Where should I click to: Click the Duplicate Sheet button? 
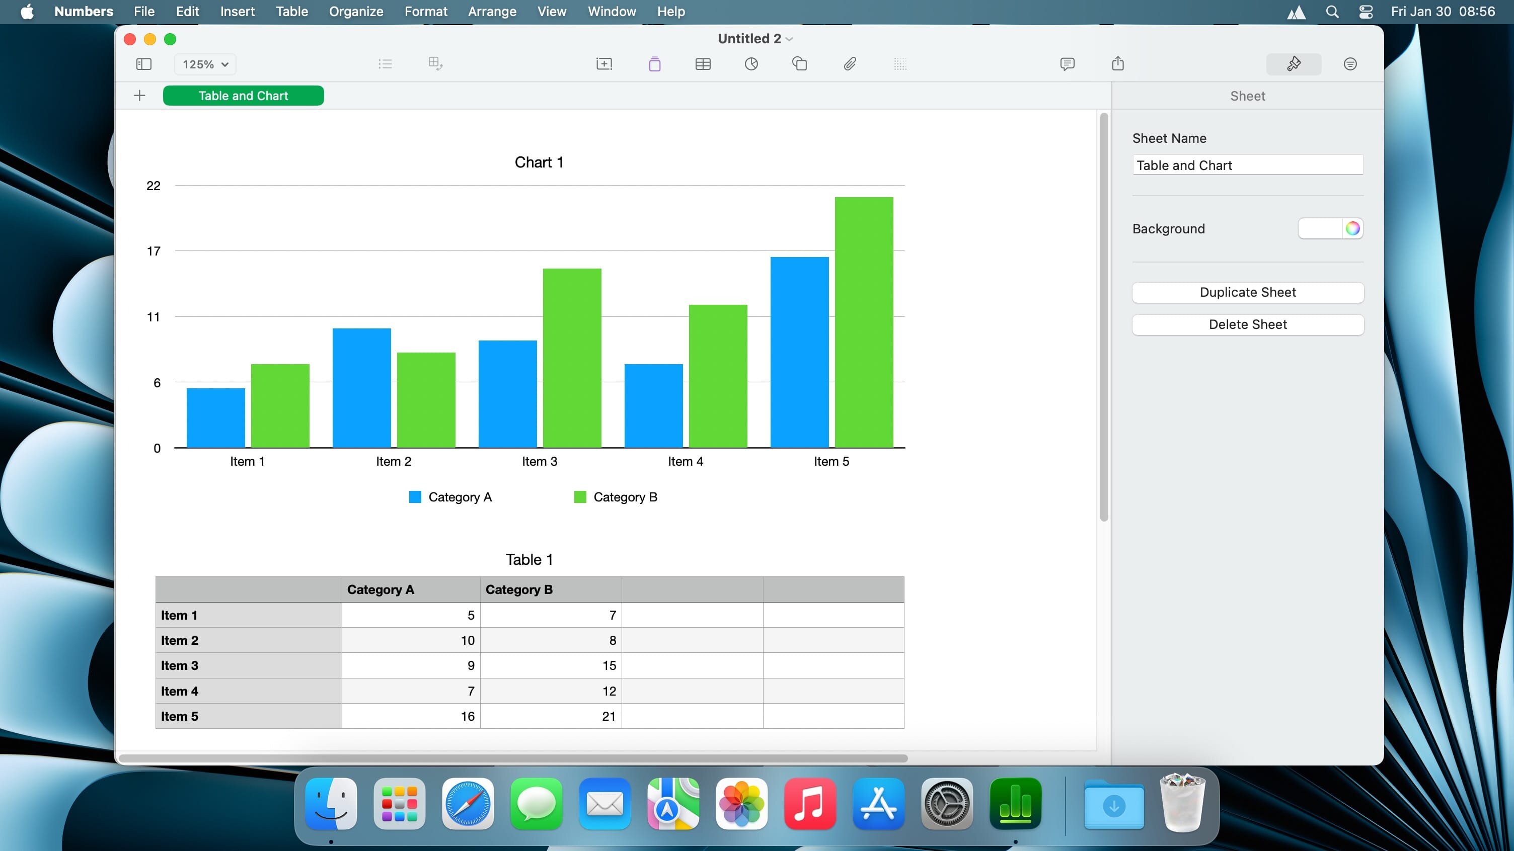[x=1247, y=293]
